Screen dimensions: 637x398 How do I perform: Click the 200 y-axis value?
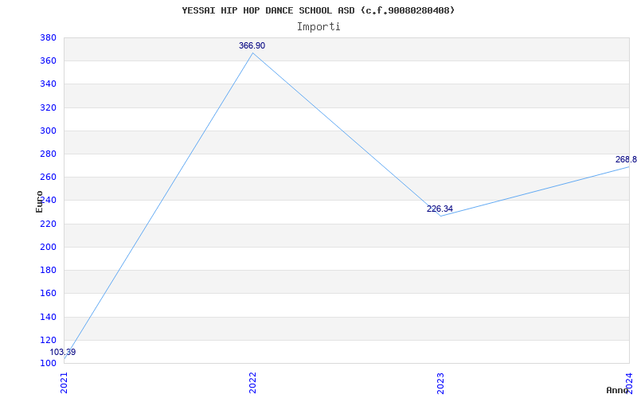(48, 247)
